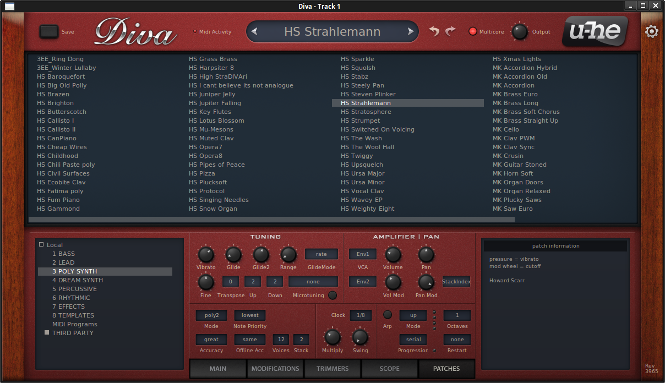Click the Range knob
This screenshot has height=383, width=665.
click(x=288, y=254)
